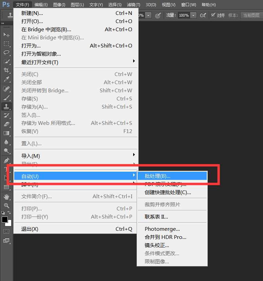Click the black foreground color swatch
Screen dimensions: 263x281
click(4, 219)
